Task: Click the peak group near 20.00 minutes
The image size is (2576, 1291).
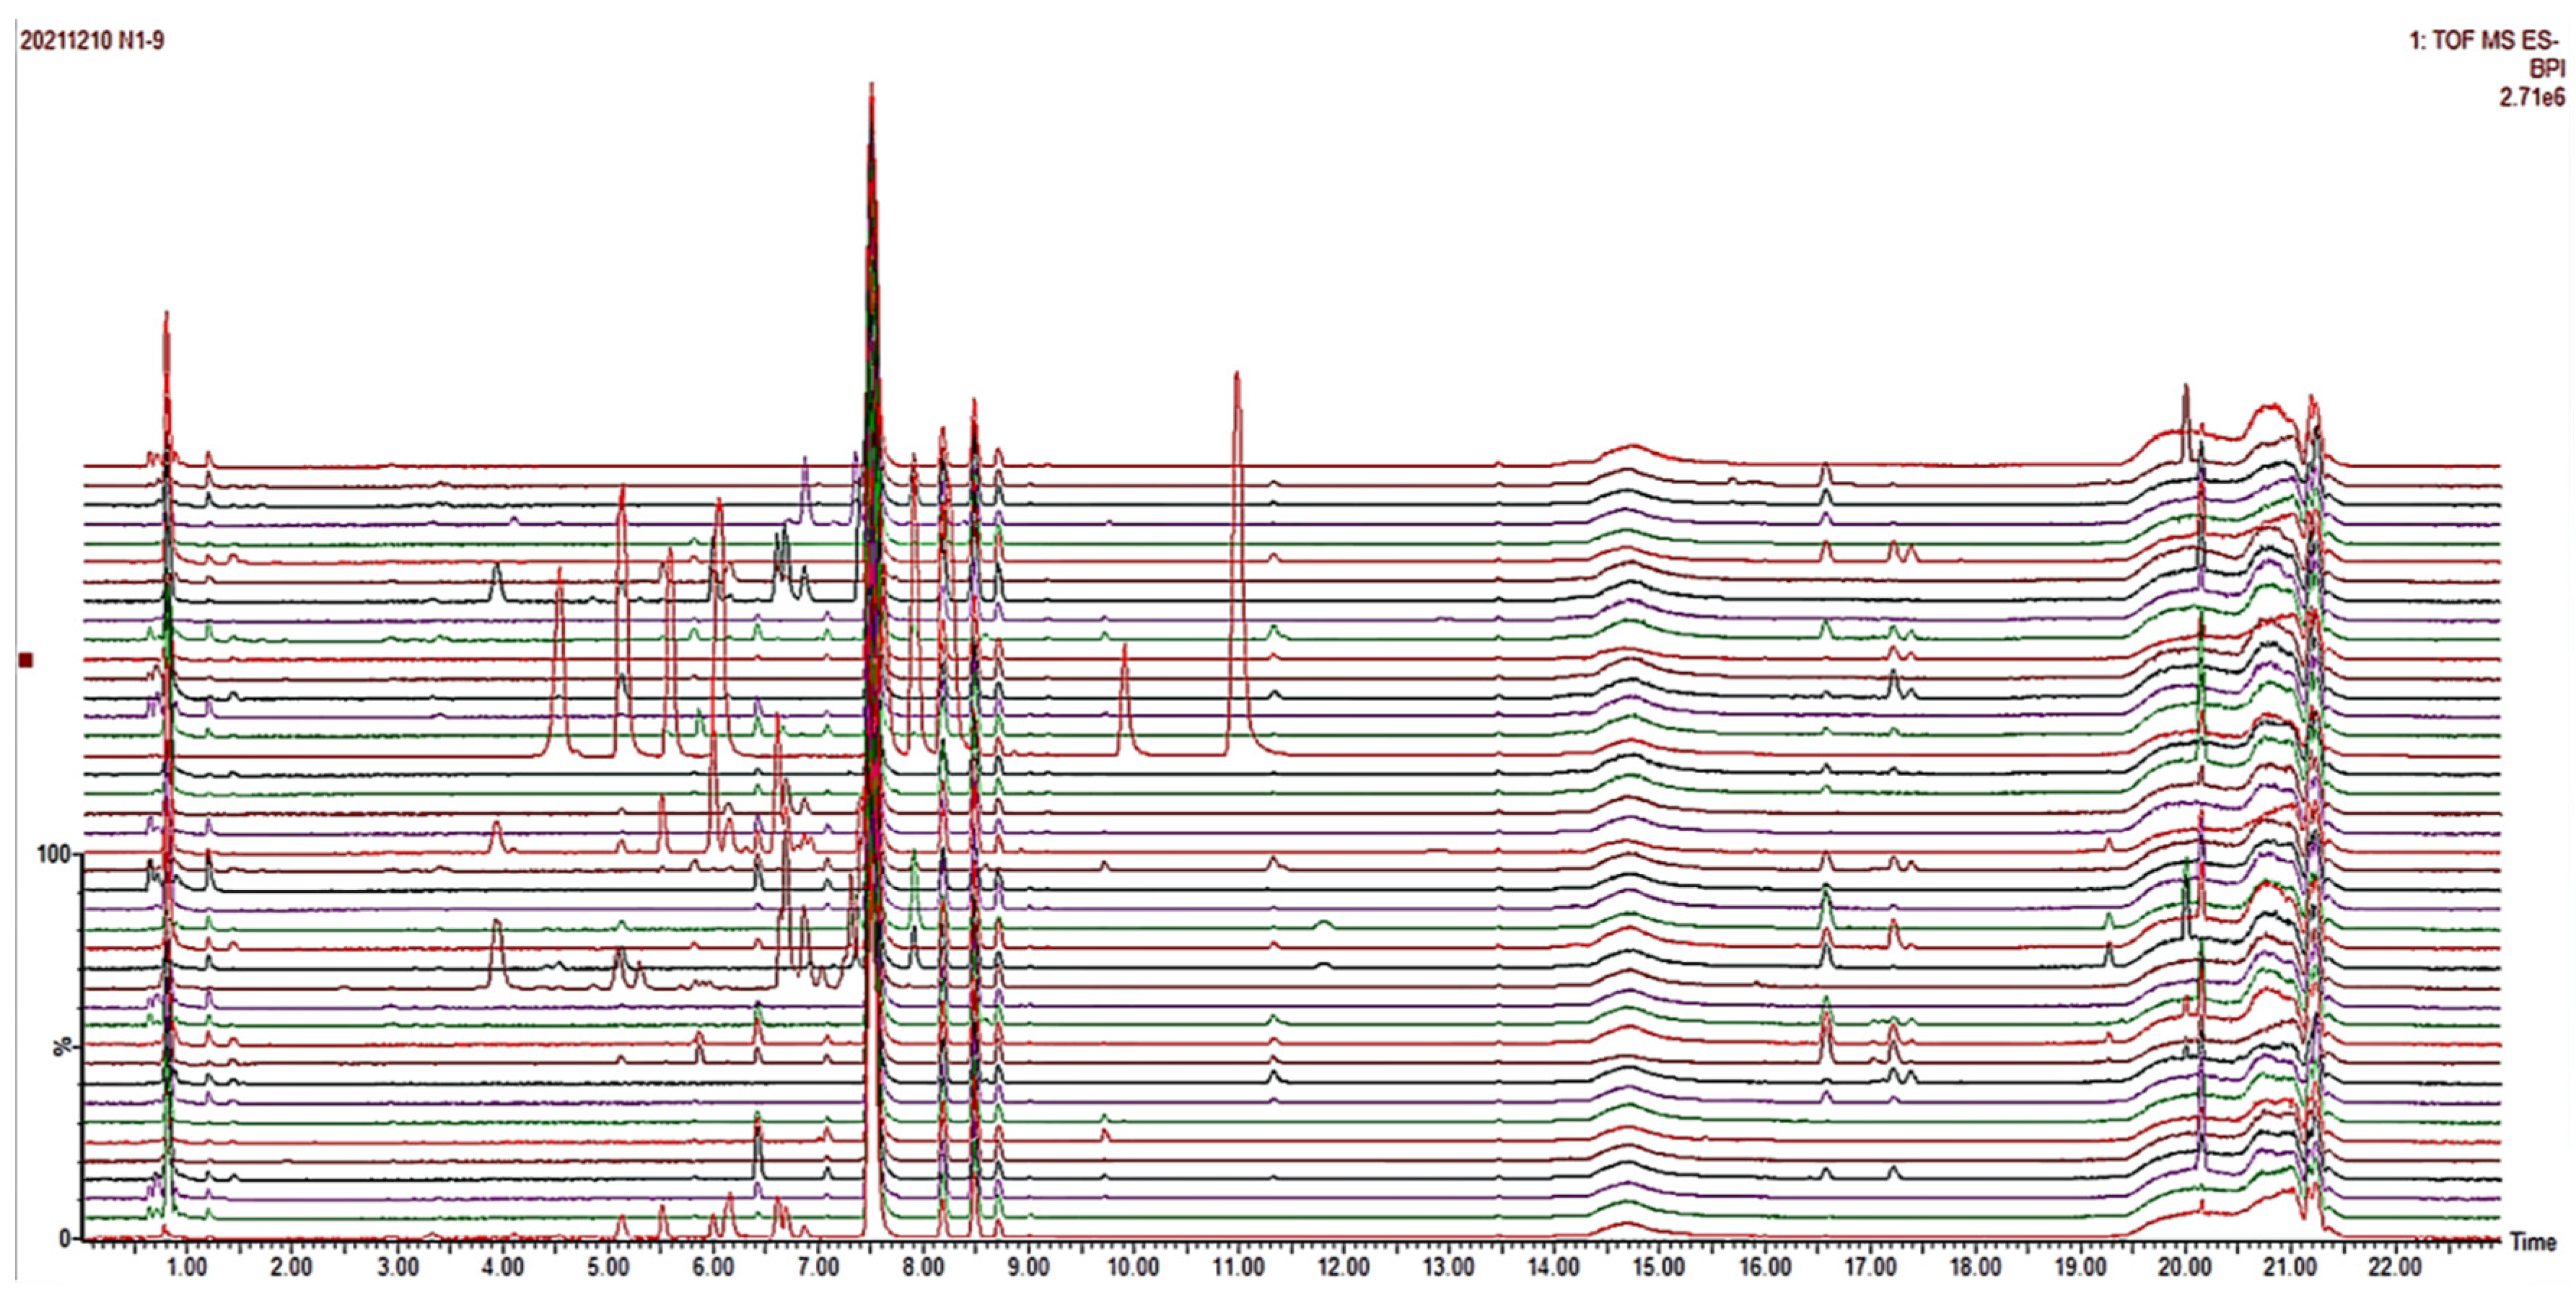Action: tap(2185, 430)
